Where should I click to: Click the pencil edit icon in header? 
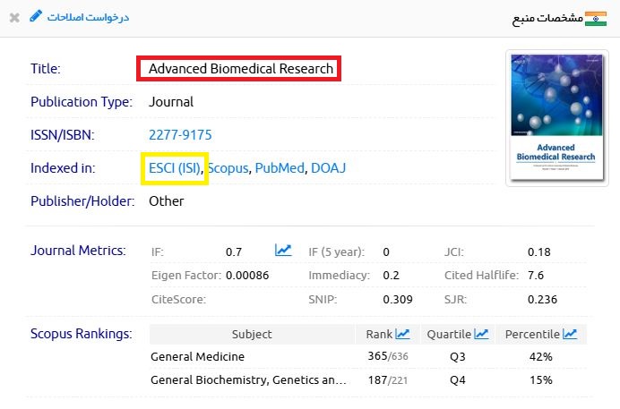(35, 16)
